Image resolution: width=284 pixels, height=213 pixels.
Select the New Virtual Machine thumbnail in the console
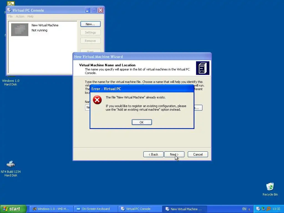tap(20, 30)
